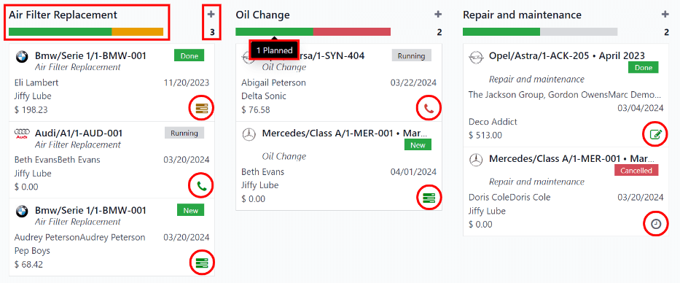Add new record in Air Filter Replacement column
This screenshot has width=680, height=283.
click(x=211, y=15)
